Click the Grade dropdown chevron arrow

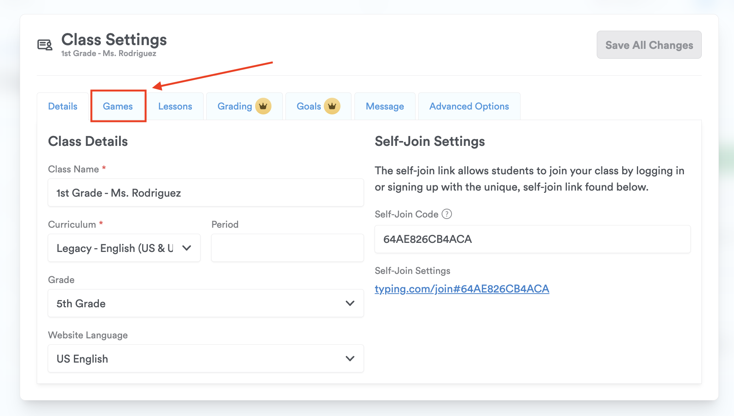[x=350, y=303]
